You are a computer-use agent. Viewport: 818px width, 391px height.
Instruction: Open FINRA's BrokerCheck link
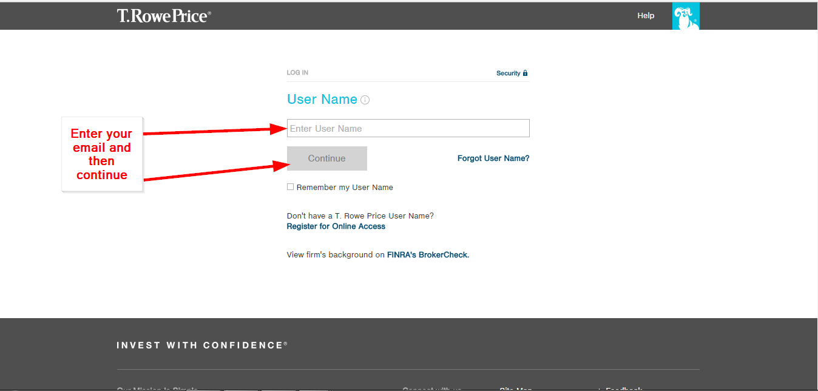click(x=428, y=255)
